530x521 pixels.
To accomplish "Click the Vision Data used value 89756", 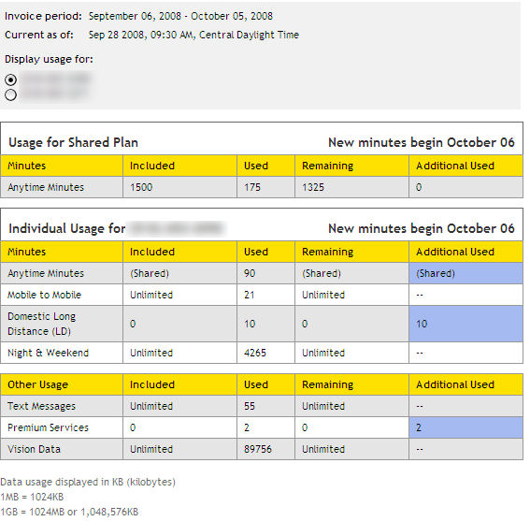I will tap(258, 449).
